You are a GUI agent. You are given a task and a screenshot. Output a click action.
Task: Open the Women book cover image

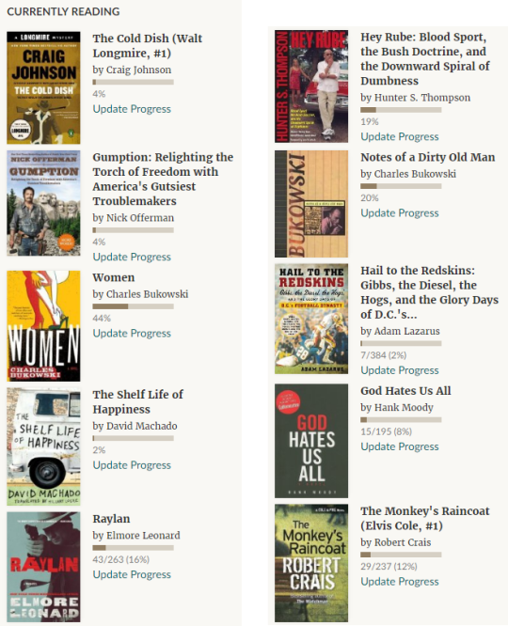pyautogui.click(x=43, y=326)
